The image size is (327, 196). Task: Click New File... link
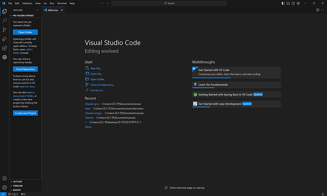pyautogui.click(x=96, y=68)
